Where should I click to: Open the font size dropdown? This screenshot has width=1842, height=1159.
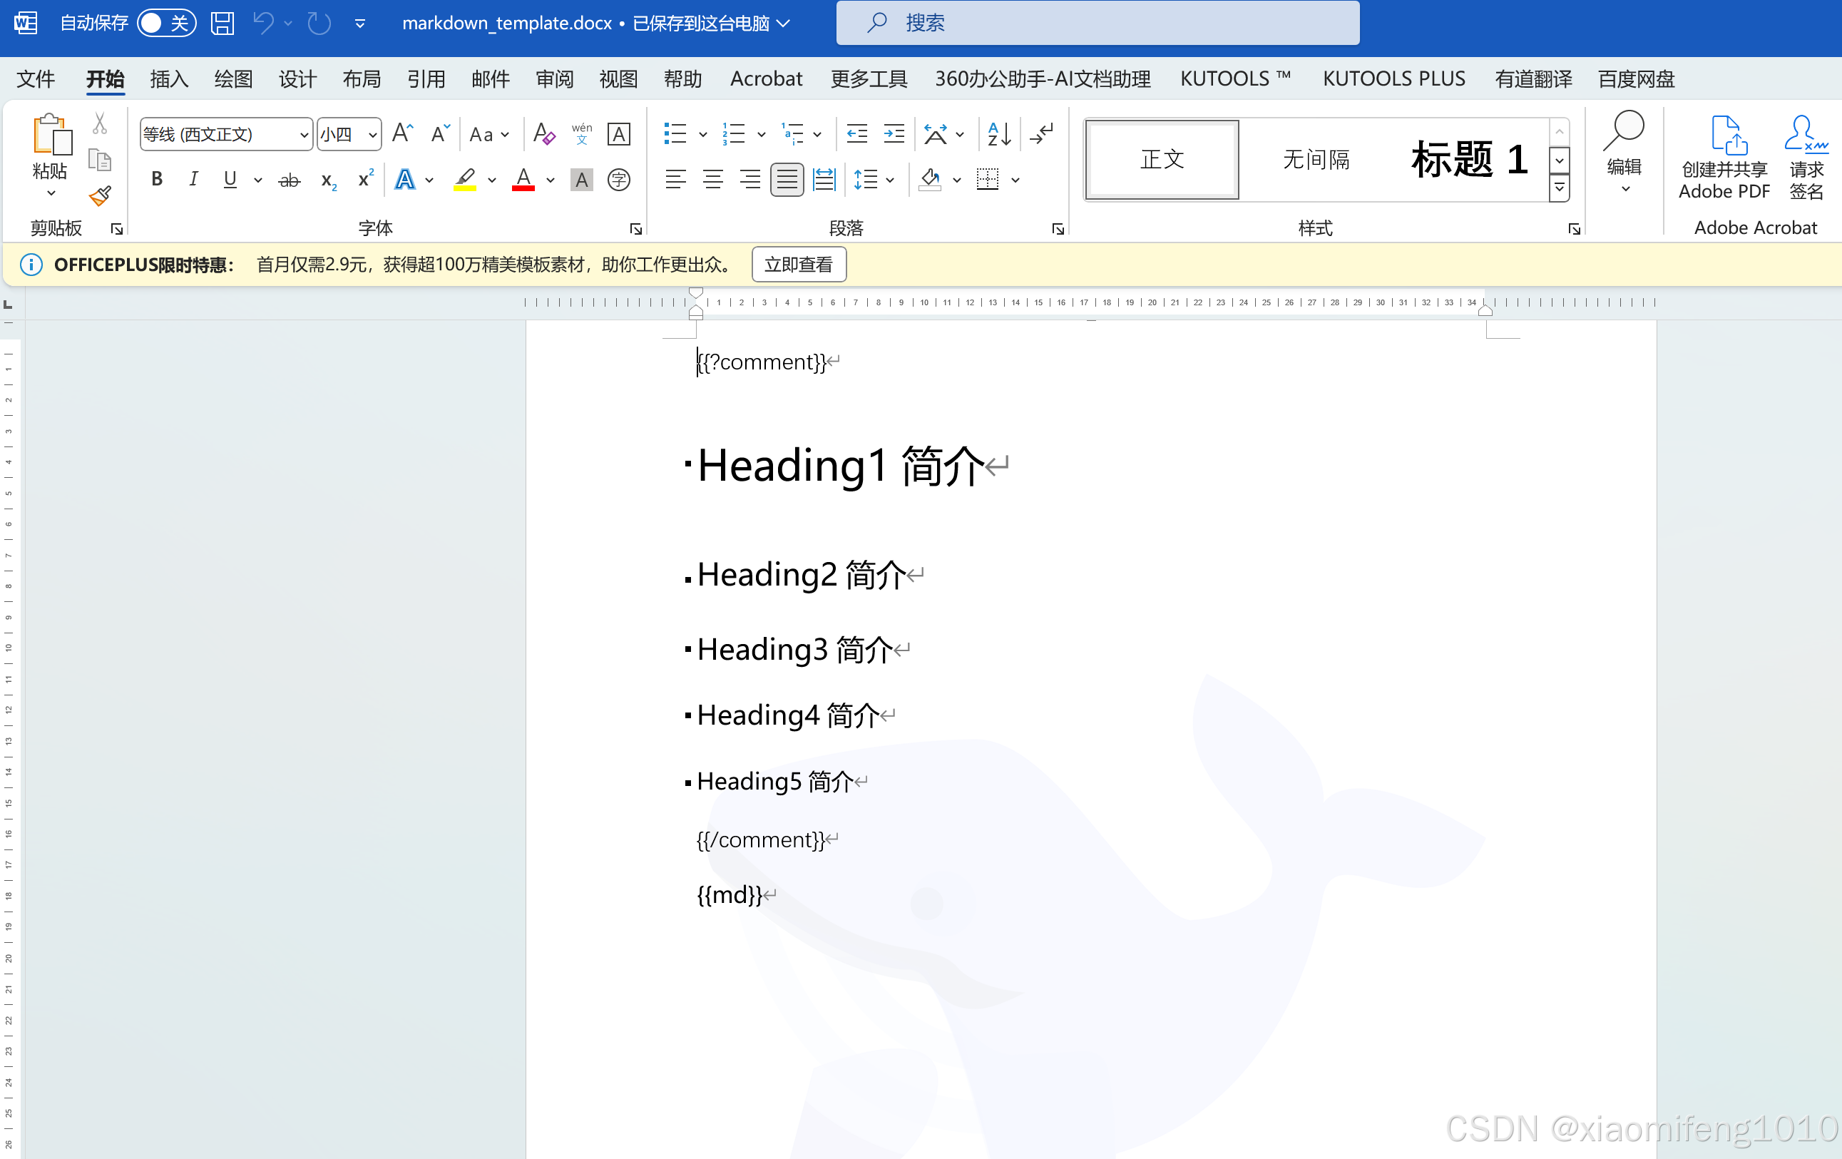[372, 136]
